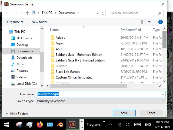The height and width of the screenshot is (130, 173).
Task: Open the touch keyboard tray icon
Action: [x=137, y=125]
